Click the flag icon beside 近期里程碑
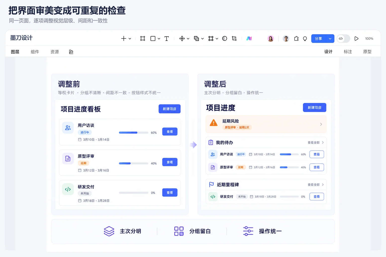 (x=211, y=184)
